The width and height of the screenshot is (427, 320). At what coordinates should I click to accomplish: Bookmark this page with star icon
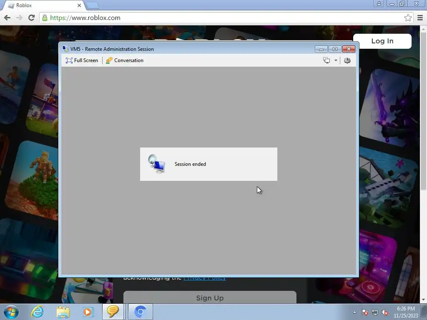[408, 18]
